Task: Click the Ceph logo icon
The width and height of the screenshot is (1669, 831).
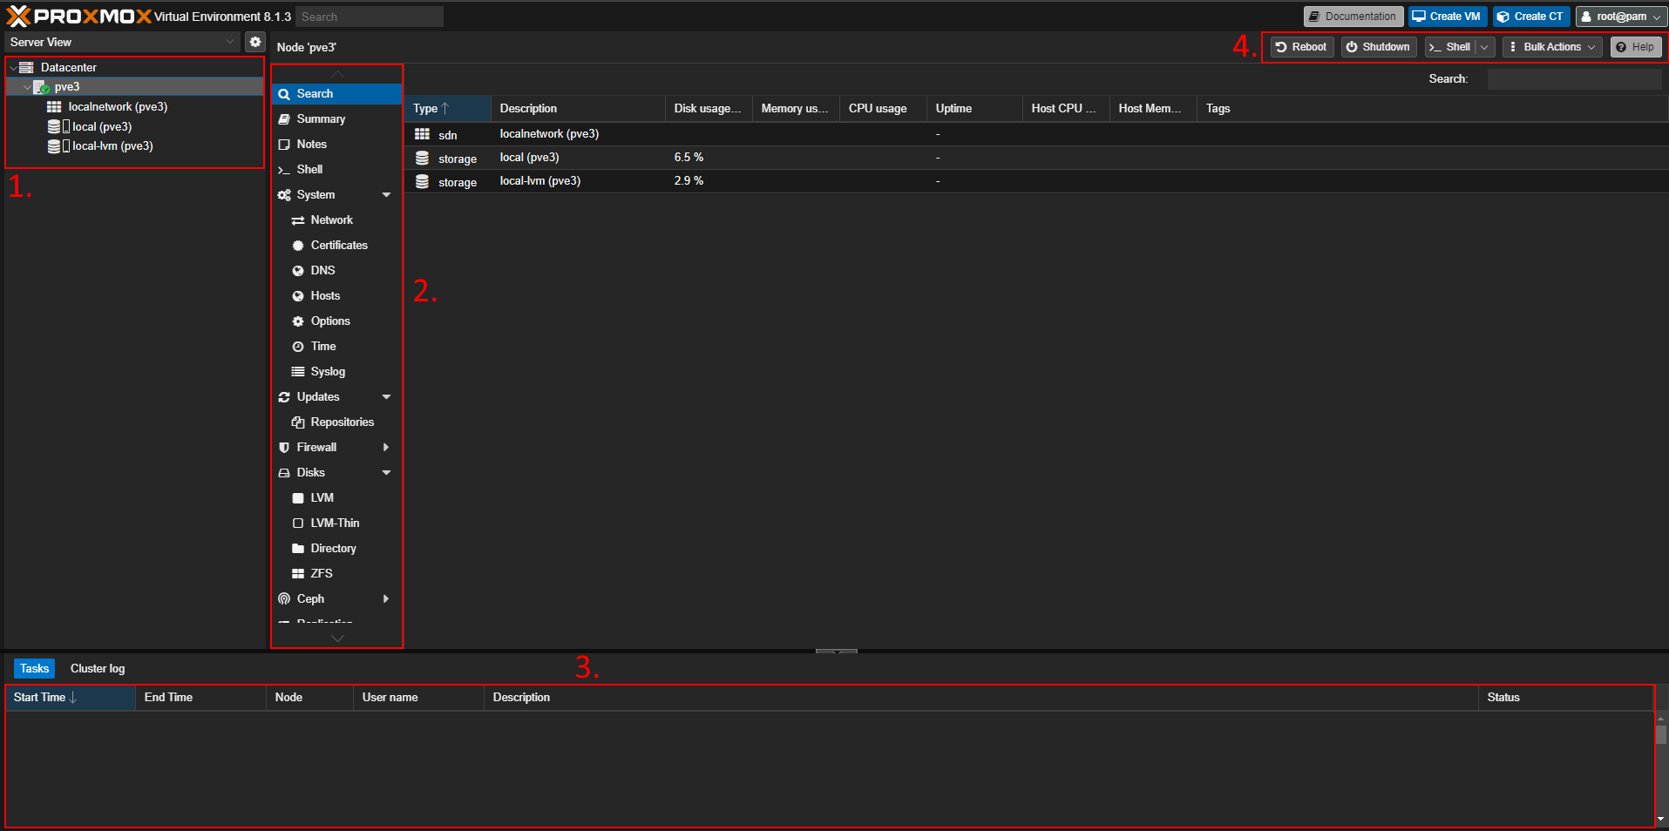Action: (x=284, y=599)
